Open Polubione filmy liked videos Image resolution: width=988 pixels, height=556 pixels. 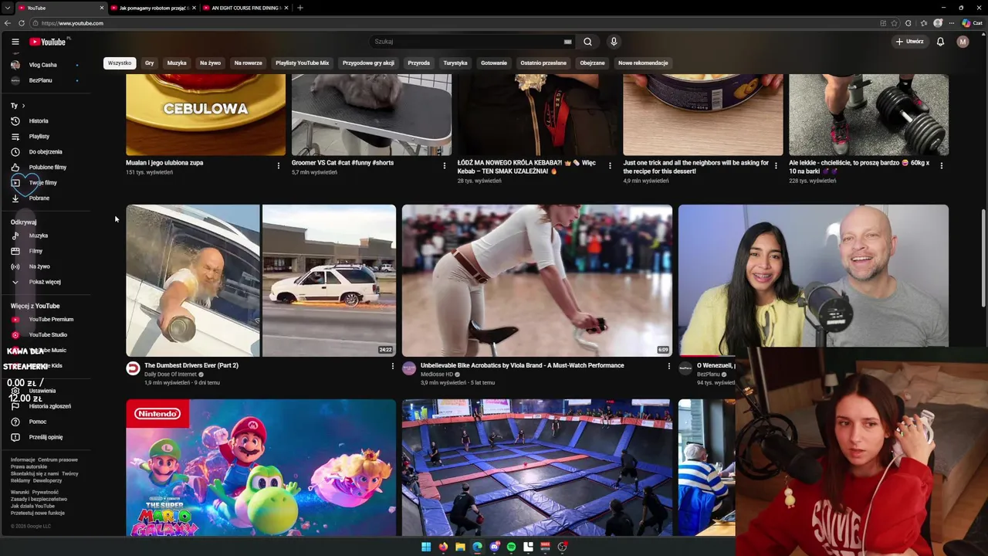coord(46,168)
